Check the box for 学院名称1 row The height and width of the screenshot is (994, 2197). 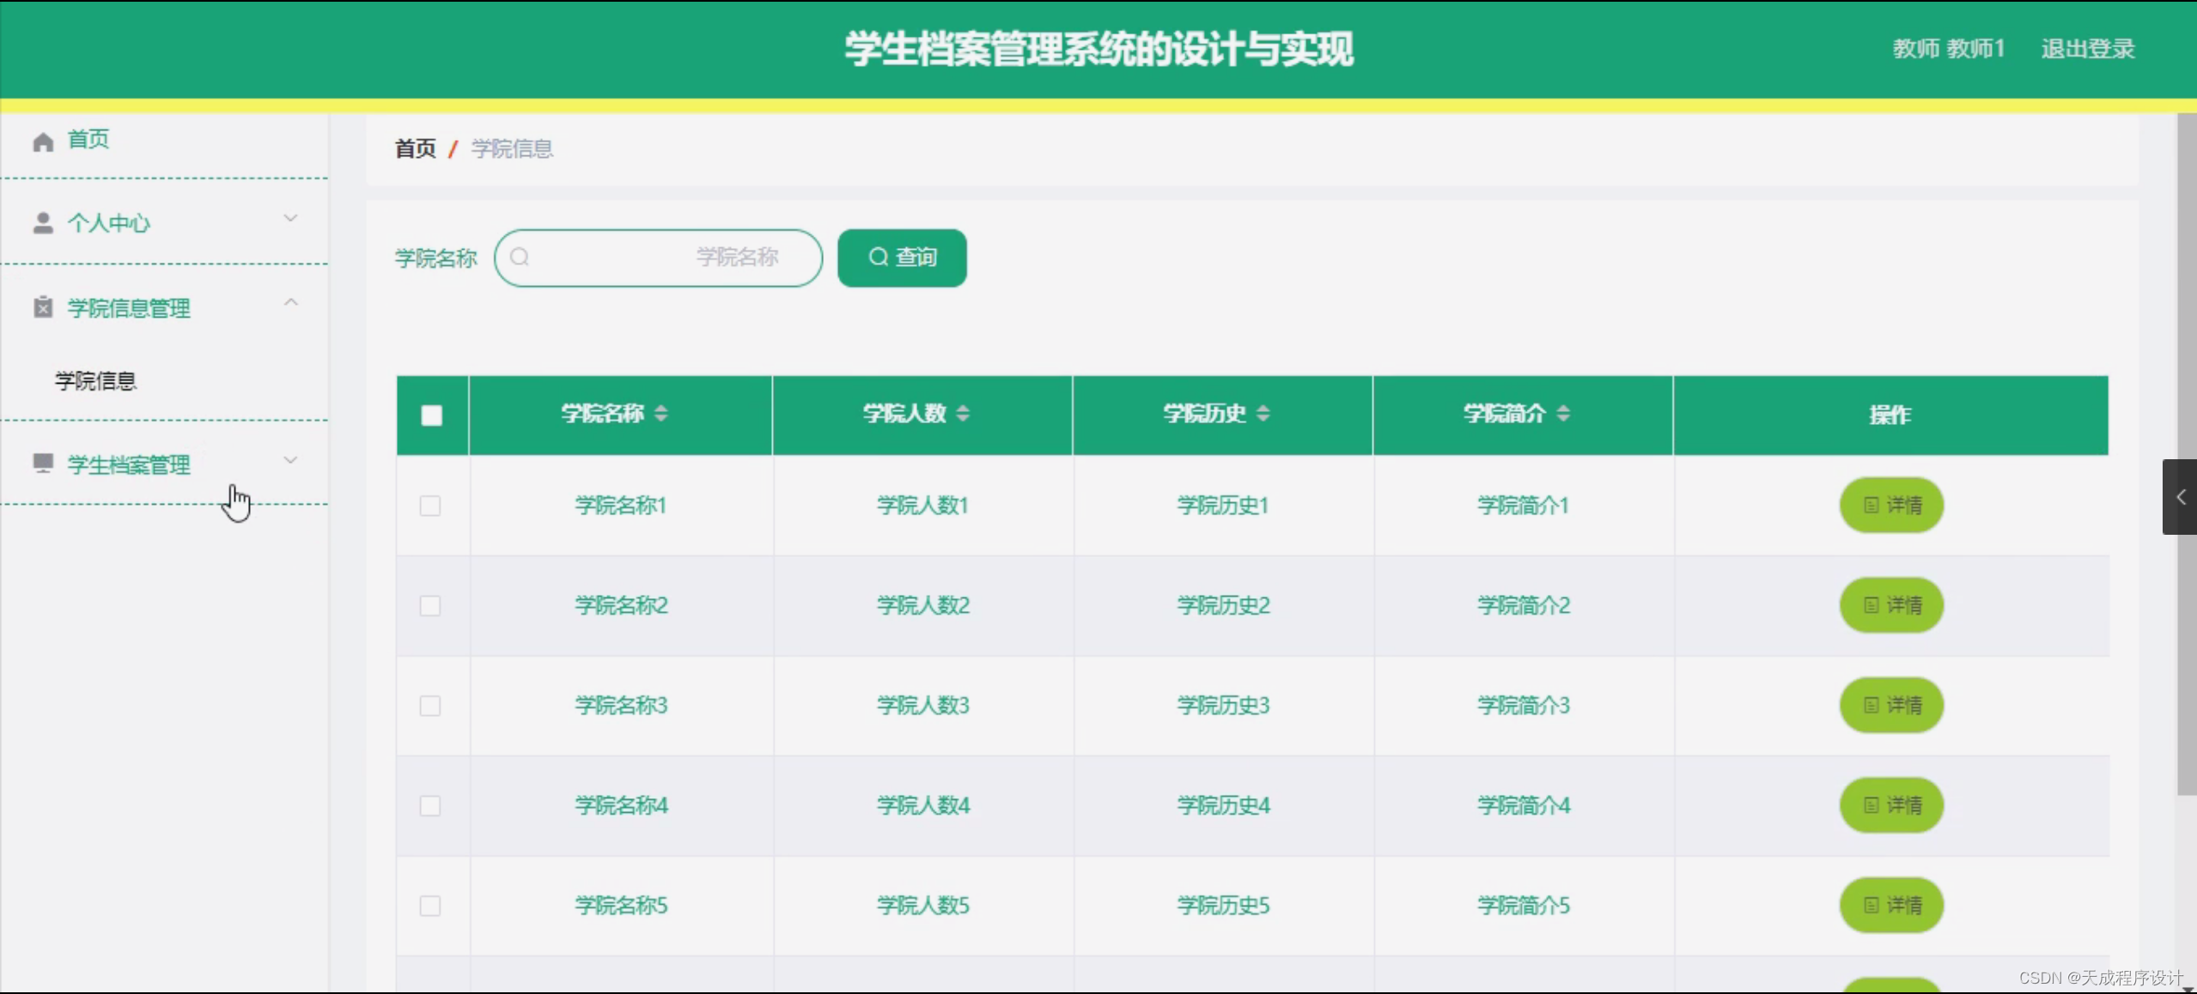pos(430,506)
